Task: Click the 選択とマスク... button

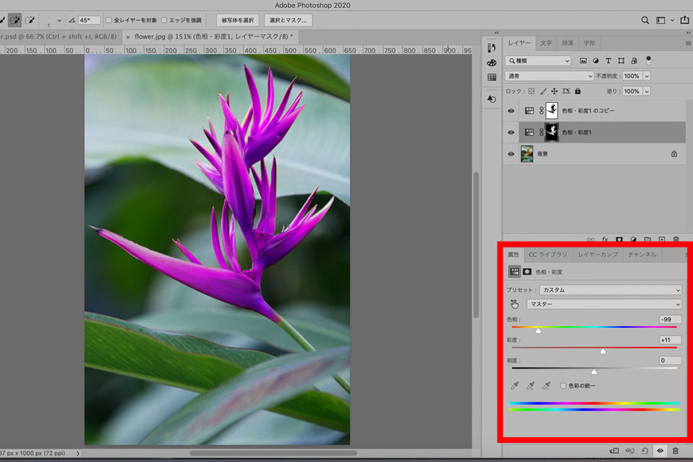Action: click(x=289, y=20)
